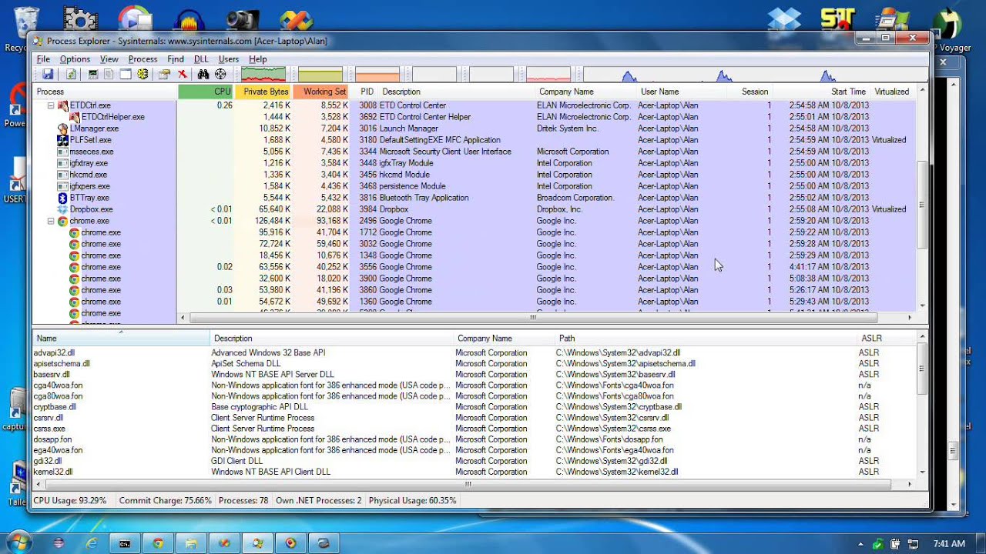Show hidden system tray icons arrow

(861, 544)
